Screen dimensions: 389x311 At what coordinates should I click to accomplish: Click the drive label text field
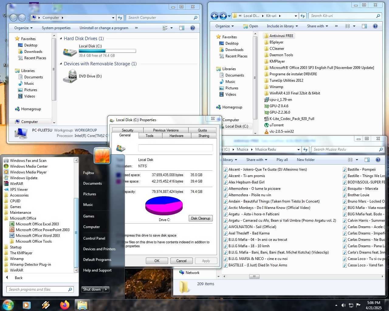pos(175,148)
